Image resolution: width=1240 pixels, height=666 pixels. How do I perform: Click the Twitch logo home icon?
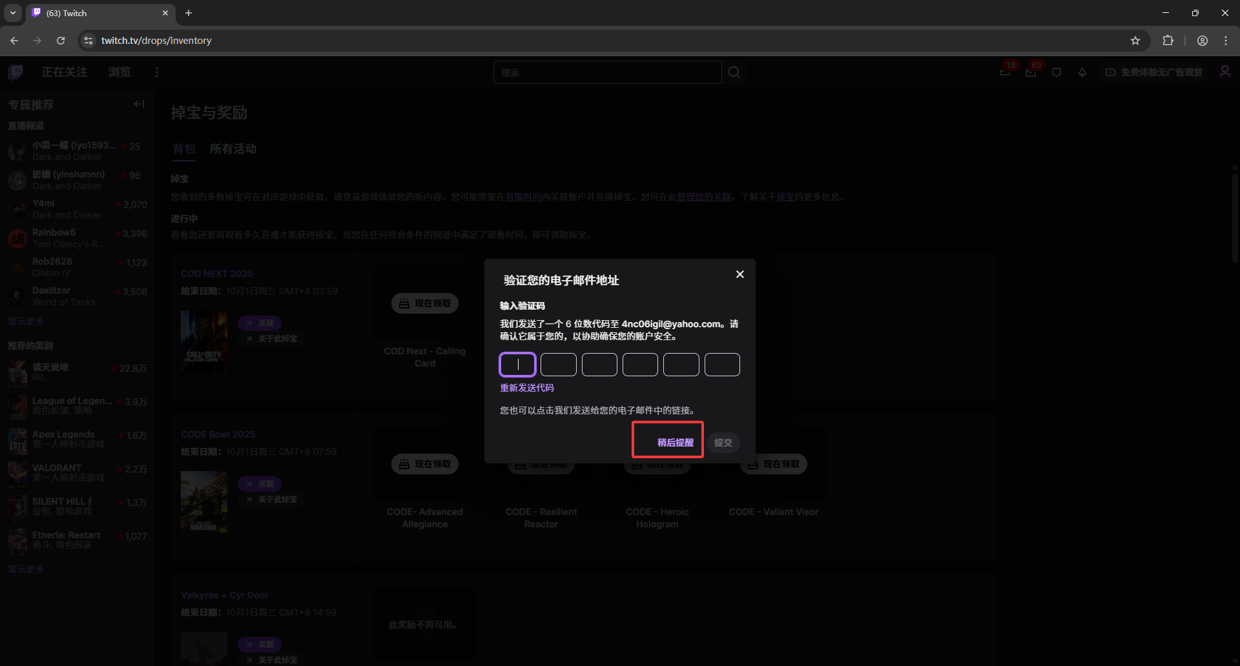[15, 72]
